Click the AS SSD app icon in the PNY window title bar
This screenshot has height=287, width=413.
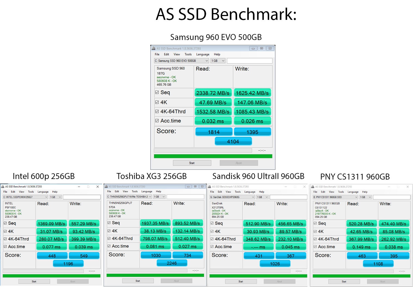click(313, 187)
